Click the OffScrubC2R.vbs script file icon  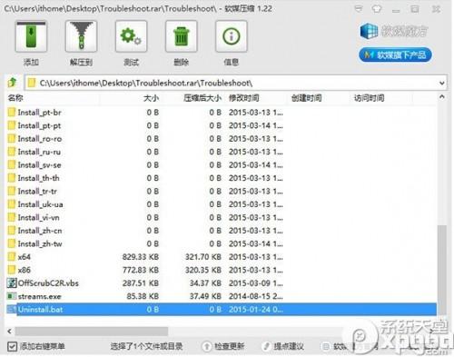coord(12,283)
